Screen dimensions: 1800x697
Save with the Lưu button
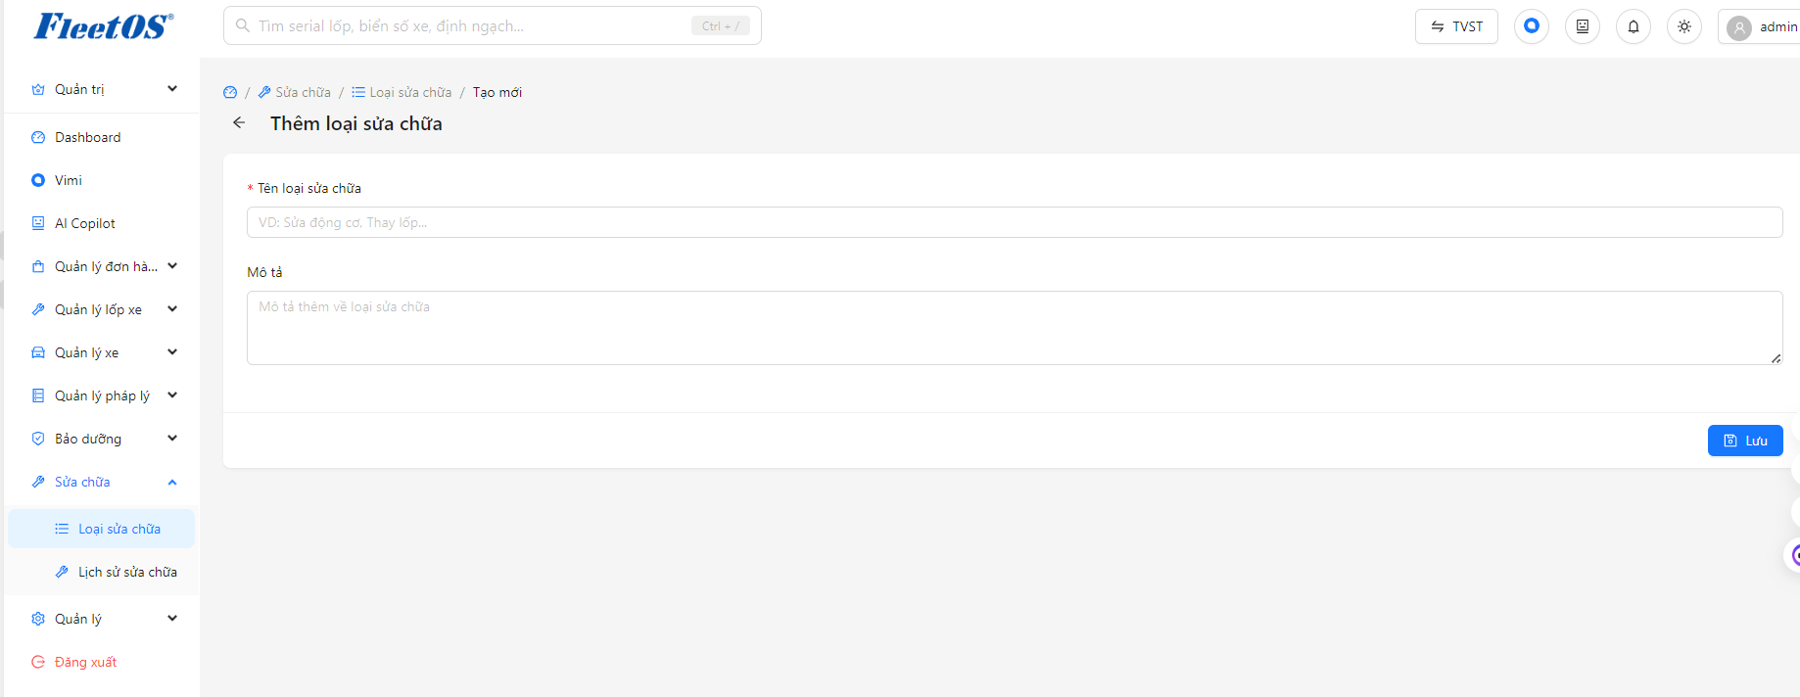(x=1745, y=441)
